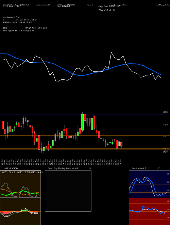This screenshot has width=170, height=225.
Task: Click the blue 12-day SMA legend square
Action: pyautogui.click(x=3, y=5)
